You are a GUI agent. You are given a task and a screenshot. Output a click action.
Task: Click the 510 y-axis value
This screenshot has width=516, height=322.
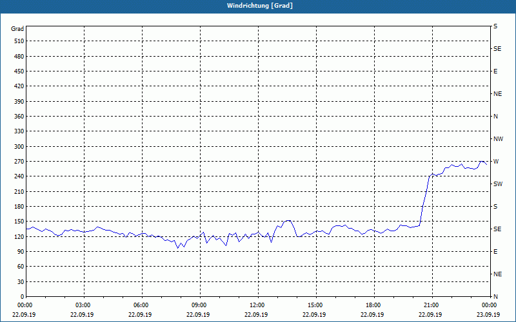pos(19,41)
